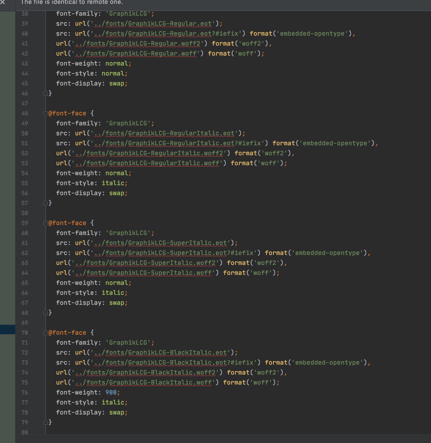Close the 'file is identical' notification bar
This screenshot has width=431, height=443.
3,2
